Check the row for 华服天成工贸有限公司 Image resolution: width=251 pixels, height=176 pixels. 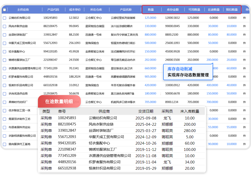click(5, 43)
